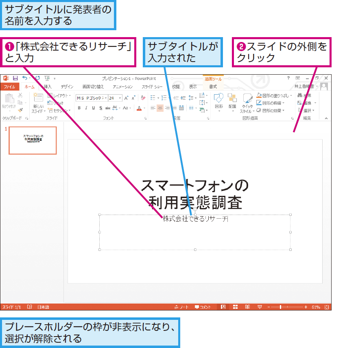This screenshot has height=348, width=345.
Task: Click the 日本語 language indicator
Action: [43, 307]
